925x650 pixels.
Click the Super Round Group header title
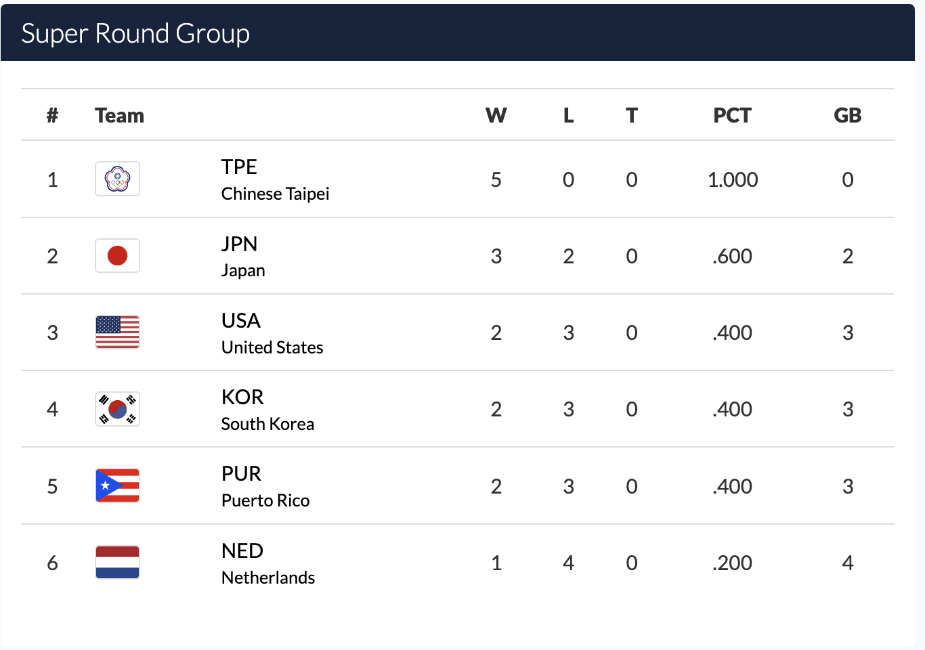point(135,33)
